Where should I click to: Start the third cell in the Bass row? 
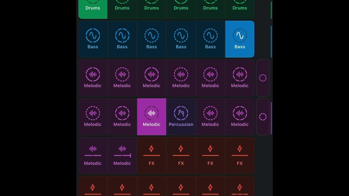[x=152, y=39]
